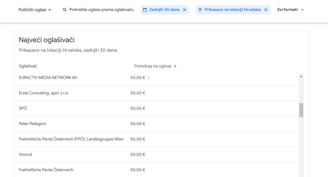Screen dimensions: 328x177
Task: Click the search magnifier icon
Action: point(65,10)
